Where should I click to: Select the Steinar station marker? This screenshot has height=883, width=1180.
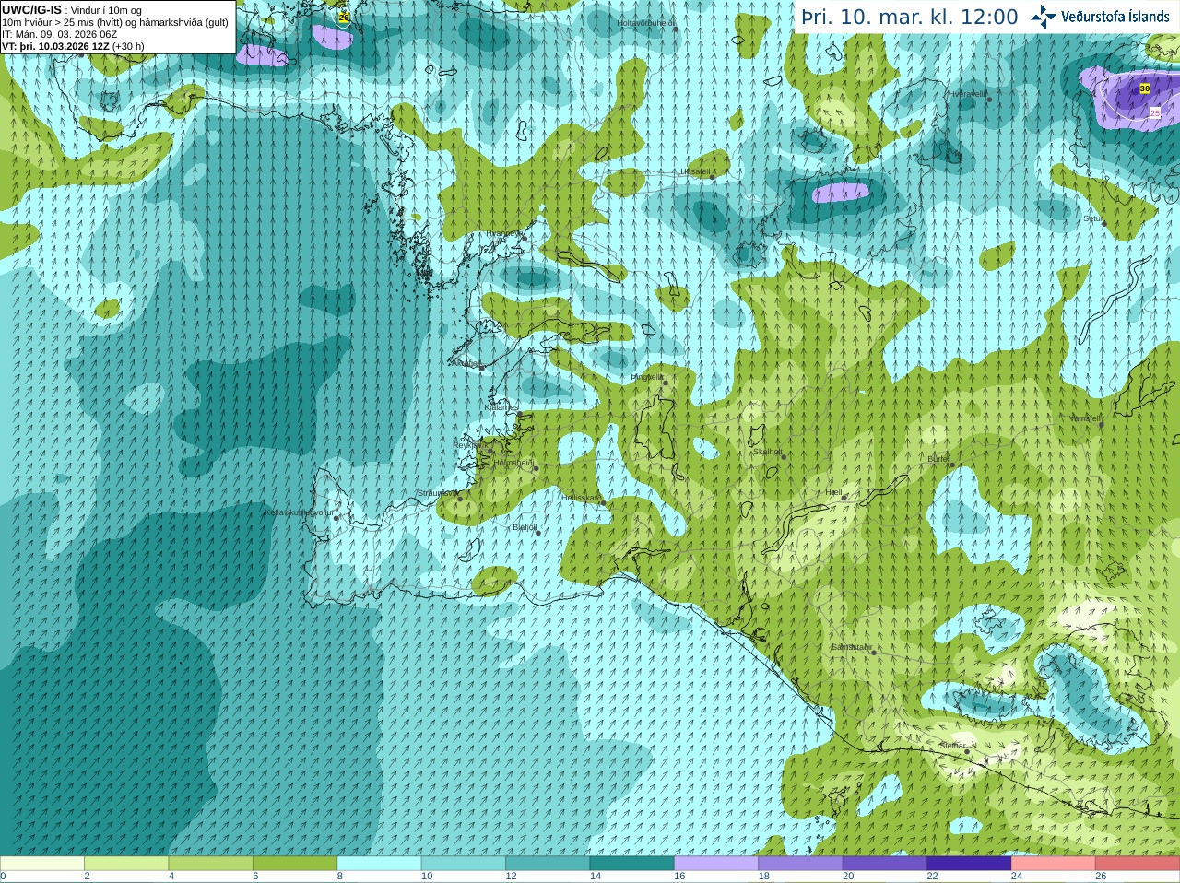pyautogui.click(x=967, y=751)
